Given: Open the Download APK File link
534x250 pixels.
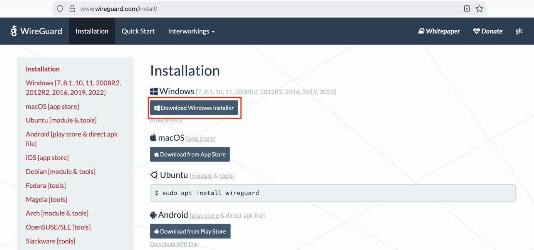Looking at the screenshot, I should tap(174, 244).
